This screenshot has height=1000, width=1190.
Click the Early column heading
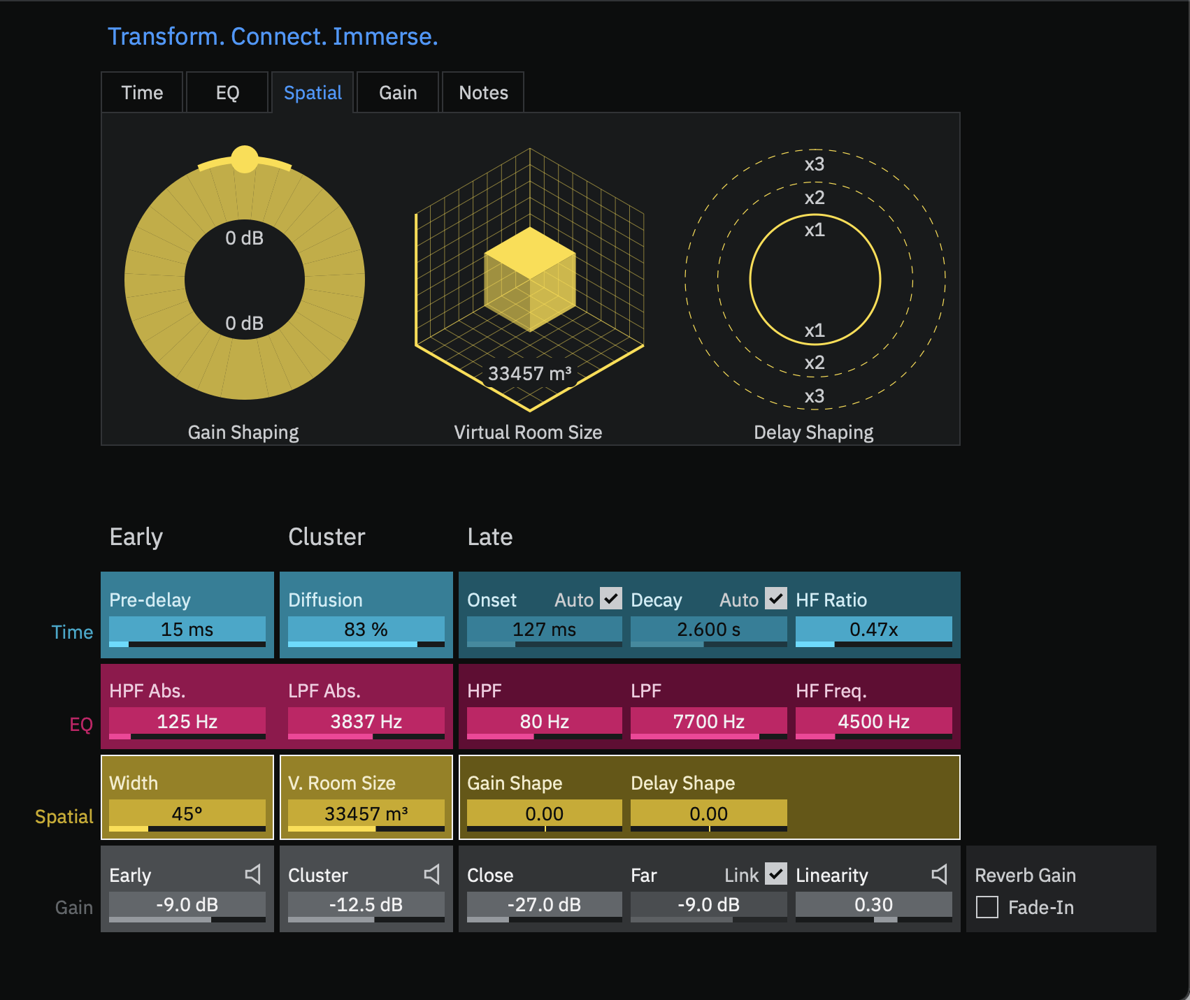click(136, 537)
